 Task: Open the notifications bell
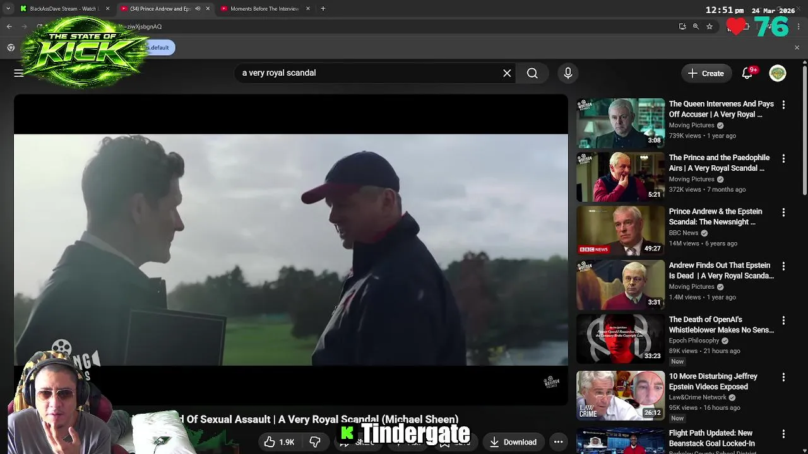tap(747, 73)
